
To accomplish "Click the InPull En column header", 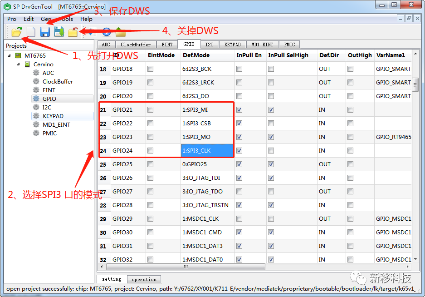I will point(250,55).
